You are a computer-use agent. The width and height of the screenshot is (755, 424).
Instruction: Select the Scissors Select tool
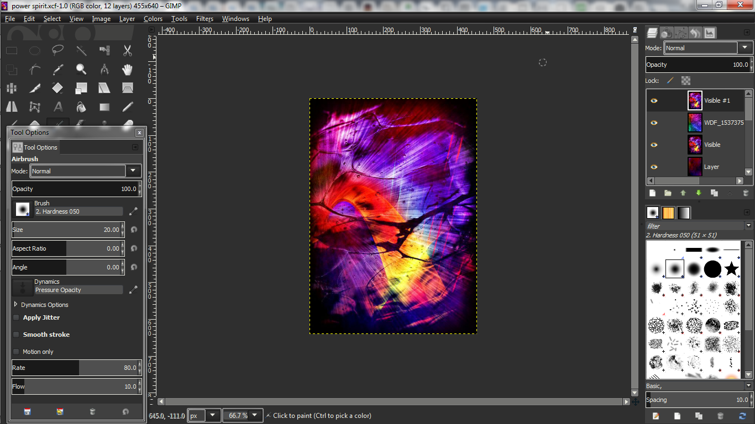coord(128,51)
